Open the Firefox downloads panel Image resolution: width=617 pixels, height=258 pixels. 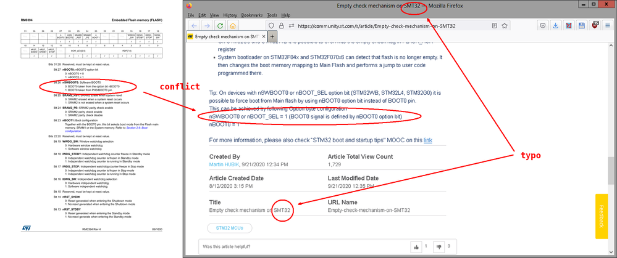click(556, 26)
